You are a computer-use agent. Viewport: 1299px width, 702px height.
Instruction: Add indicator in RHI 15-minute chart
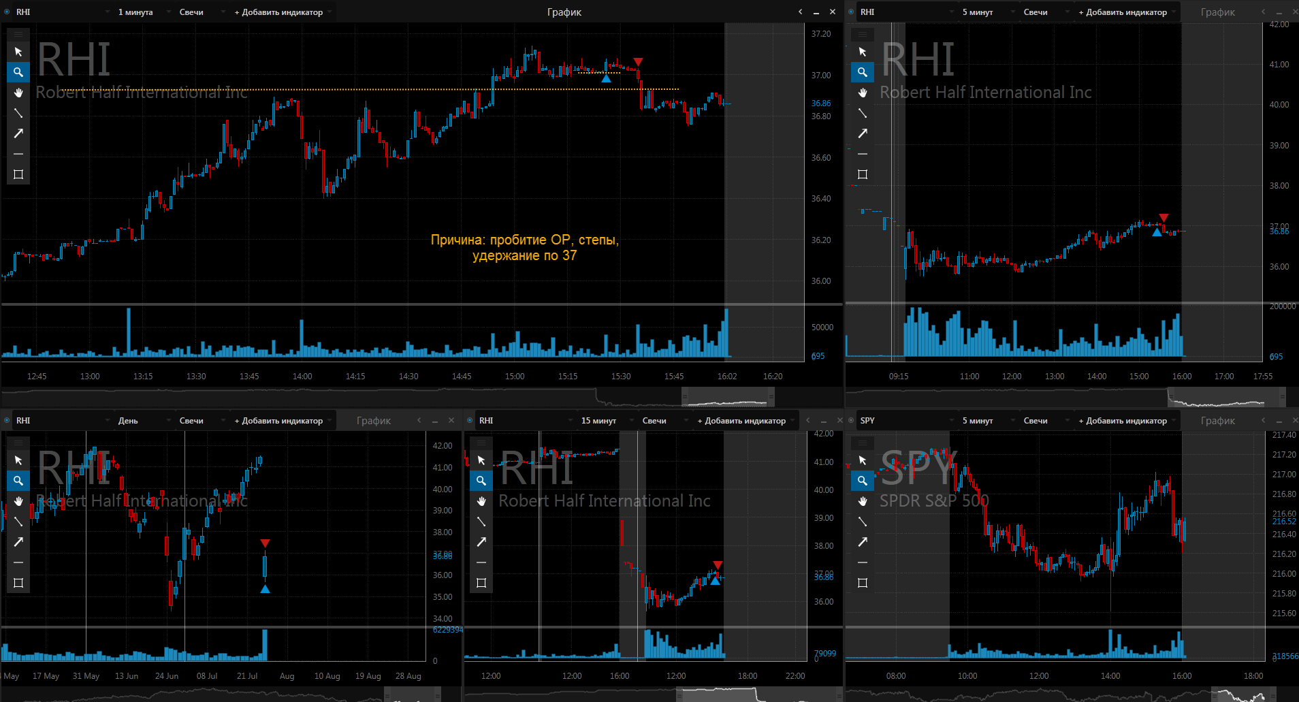click(x=745, y=421)
